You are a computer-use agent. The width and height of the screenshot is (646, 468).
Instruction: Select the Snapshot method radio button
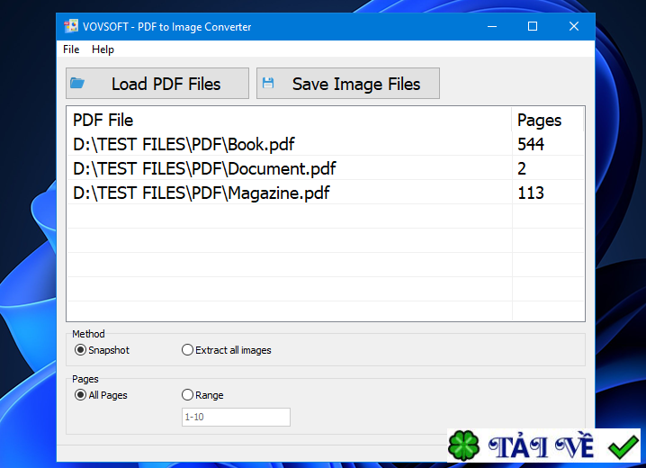(x=80, y=350)
